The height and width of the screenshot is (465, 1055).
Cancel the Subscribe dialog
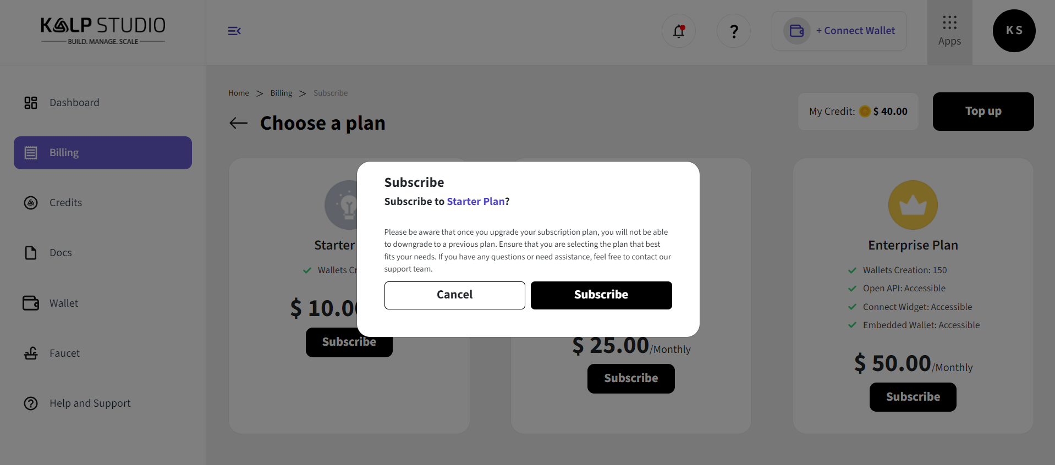tap(454, 295)
